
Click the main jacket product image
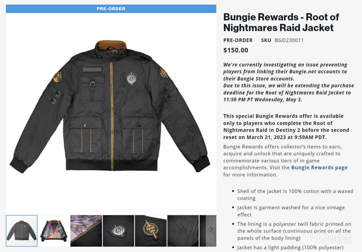point(111,107)
